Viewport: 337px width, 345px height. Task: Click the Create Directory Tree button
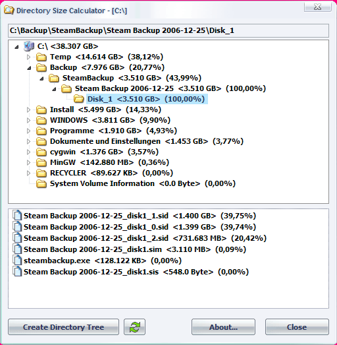coord(63,327)
